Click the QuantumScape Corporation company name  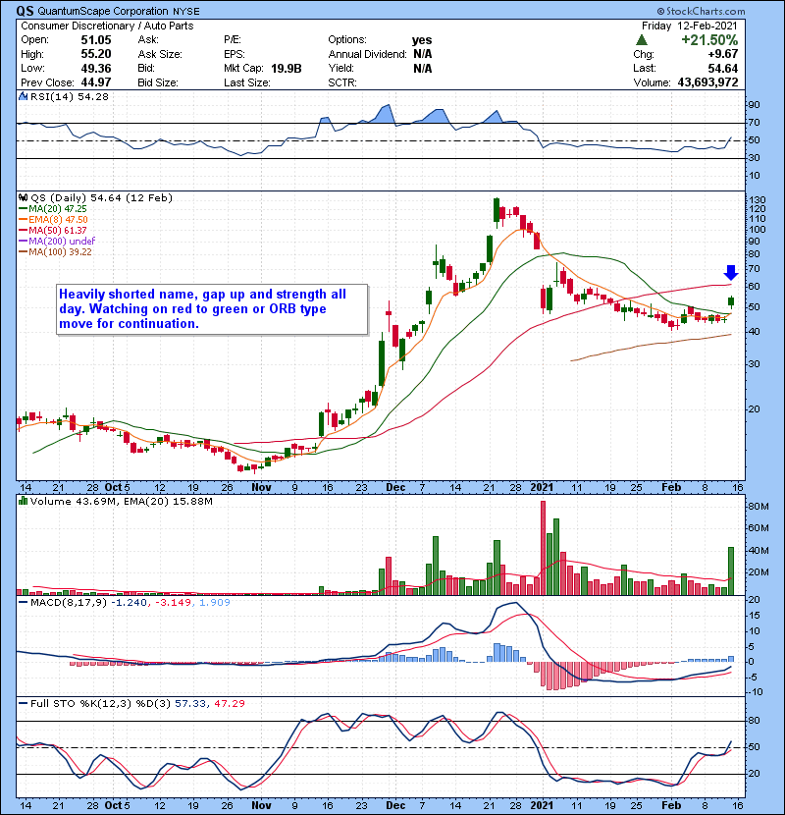103,11
